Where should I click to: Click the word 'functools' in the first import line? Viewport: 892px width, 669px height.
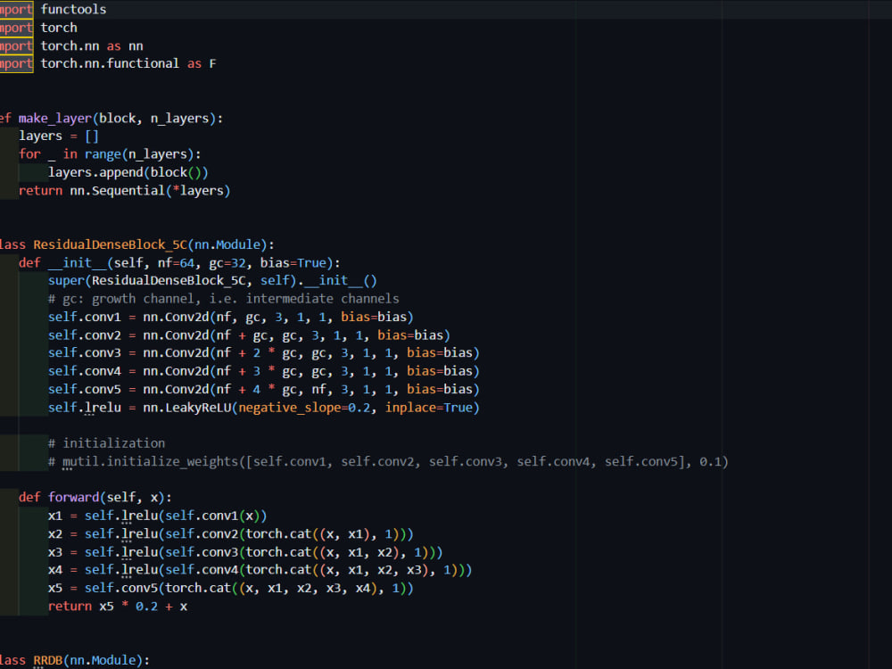pos(73,9)
